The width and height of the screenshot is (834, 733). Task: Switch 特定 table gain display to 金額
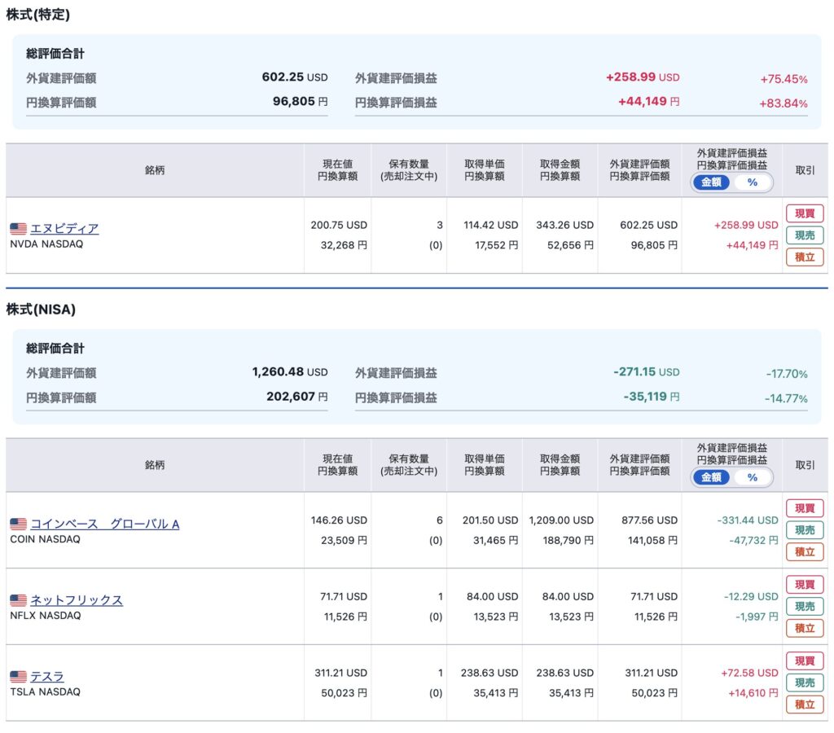coord(711,182)
